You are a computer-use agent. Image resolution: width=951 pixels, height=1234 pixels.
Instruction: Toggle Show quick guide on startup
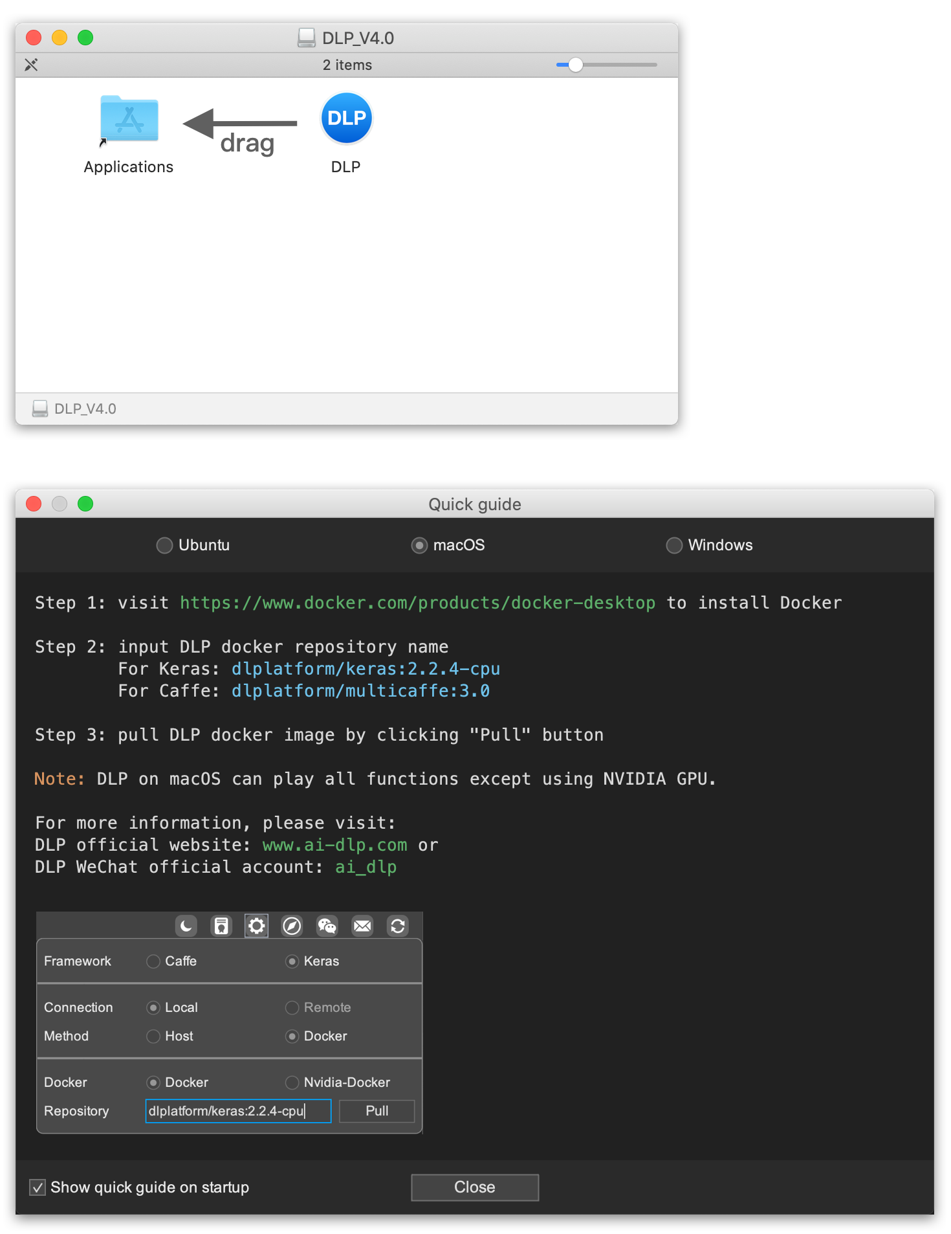pos(38,1187)
